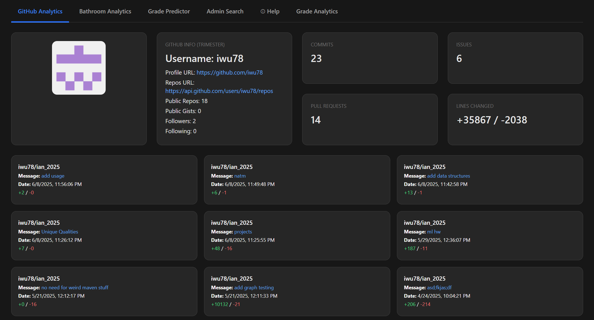594x320 pixels.
Task: Click the '+13 / -1' diff stat
Action: (x=413, y=193)
